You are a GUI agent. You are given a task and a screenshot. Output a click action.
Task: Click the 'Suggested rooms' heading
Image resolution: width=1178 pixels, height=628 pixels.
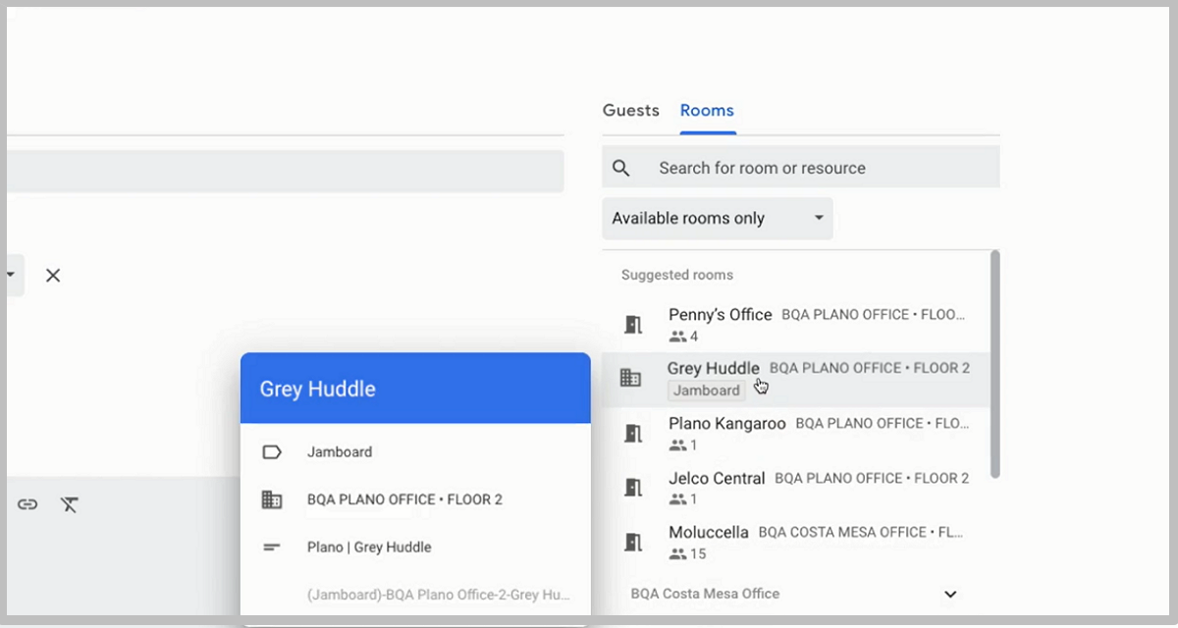point(677,275)
